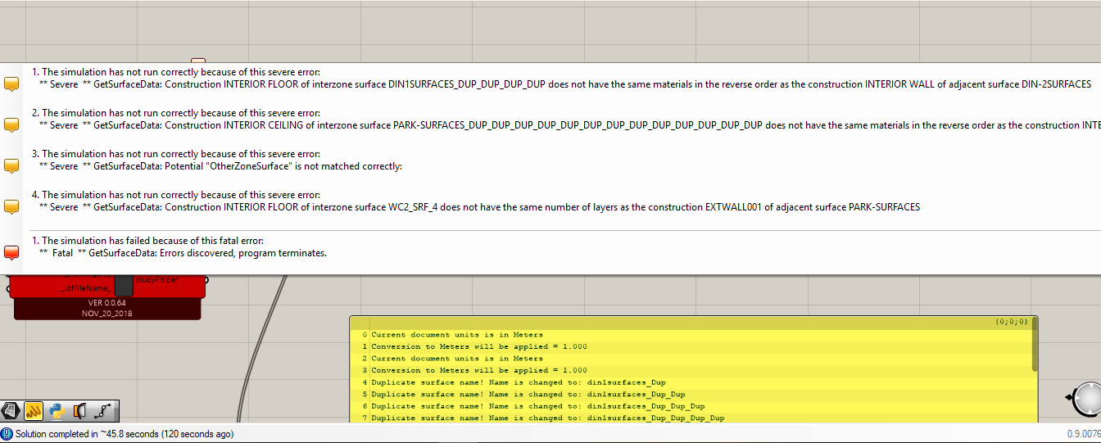1101x443 pixels.
Task: Click the VER 0.0.64 label
Action: coord(107,303)
